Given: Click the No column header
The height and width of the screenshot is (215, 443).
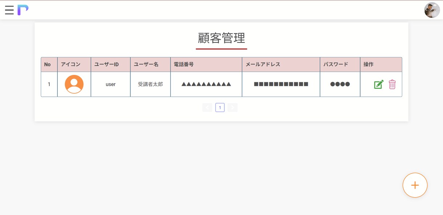Looking at the screenshot, I should coord(49,64).
